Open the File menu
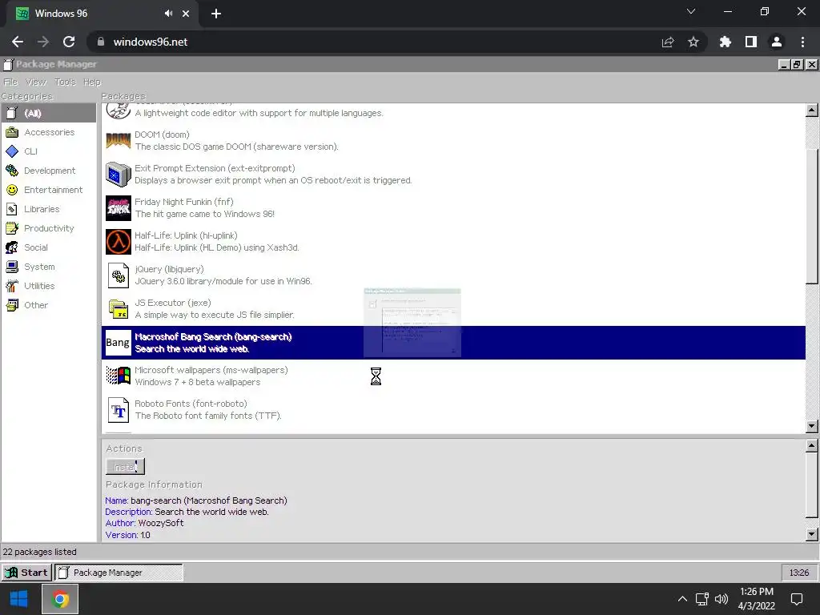Viewport: 820px width, 615px height. pos(10,82)
